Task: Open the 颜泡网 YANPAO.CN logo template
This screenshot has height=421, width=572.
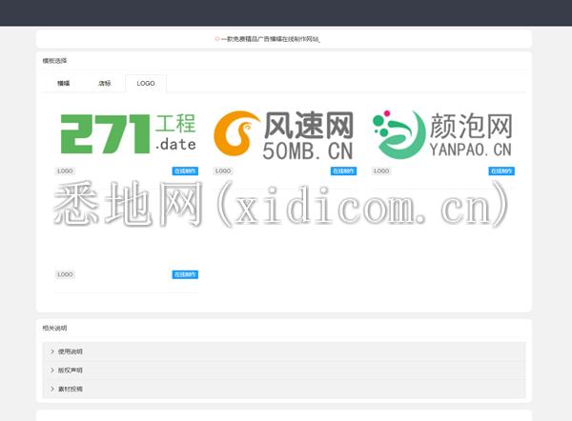Action: (442, 135)
